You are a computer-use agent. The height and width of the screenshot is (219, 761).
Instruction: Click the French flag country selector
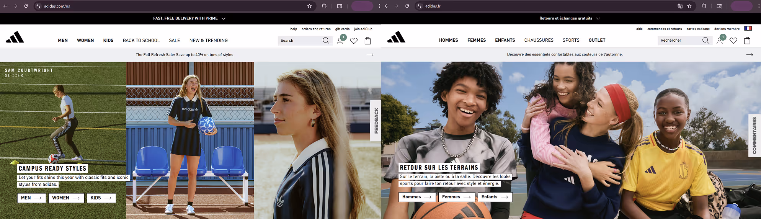click(x=748, y=28)
